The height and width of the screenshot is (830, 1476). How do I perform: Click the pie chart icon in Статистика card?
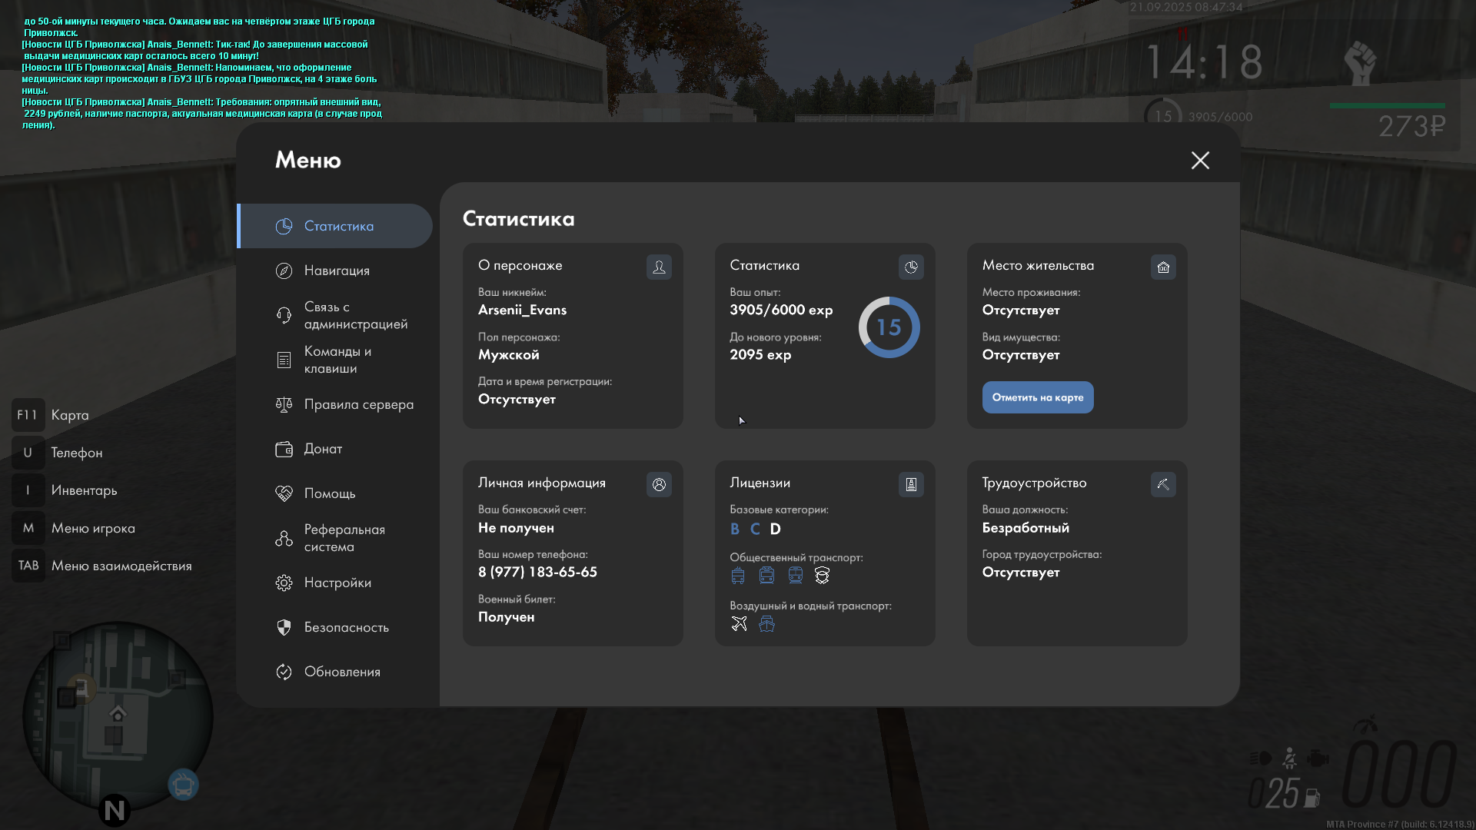pos(911,267)
